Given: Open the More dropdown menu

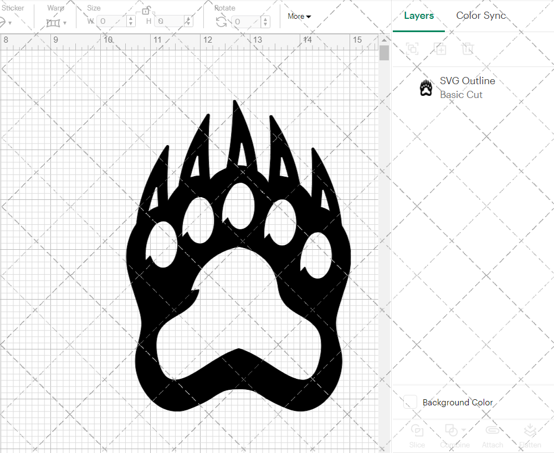Looking at the screenshot, I should (299, 17).
